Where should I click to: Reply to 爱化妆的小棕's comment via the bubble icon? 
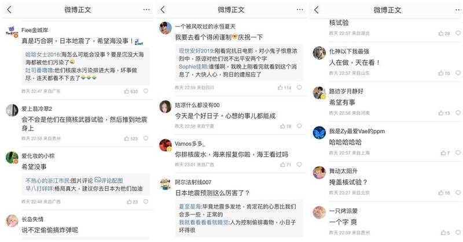146,202
